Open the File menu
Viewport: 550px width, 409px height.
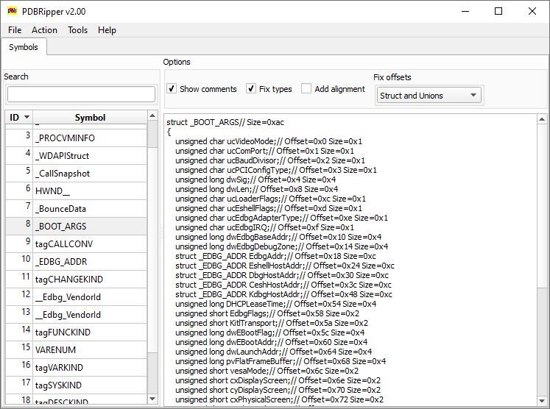pyautogui.click(x=15, y=30)
